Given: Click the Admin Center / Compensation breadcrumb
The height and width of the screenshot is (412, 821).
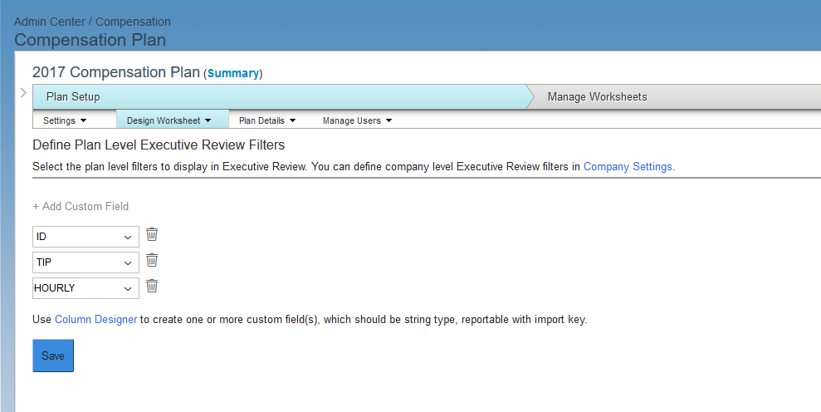Looking at the screenshot, I should (x=92, y=22).
